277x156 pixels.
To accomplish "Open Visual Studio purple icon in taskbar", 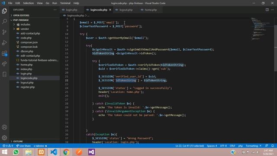I will pos(91,152).
